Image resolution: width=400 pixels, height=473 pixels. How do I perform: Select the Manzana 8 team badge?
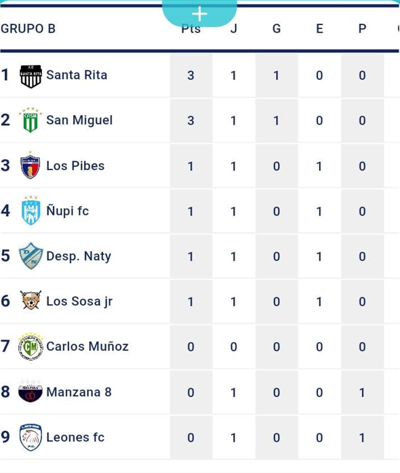pos(31,392)
